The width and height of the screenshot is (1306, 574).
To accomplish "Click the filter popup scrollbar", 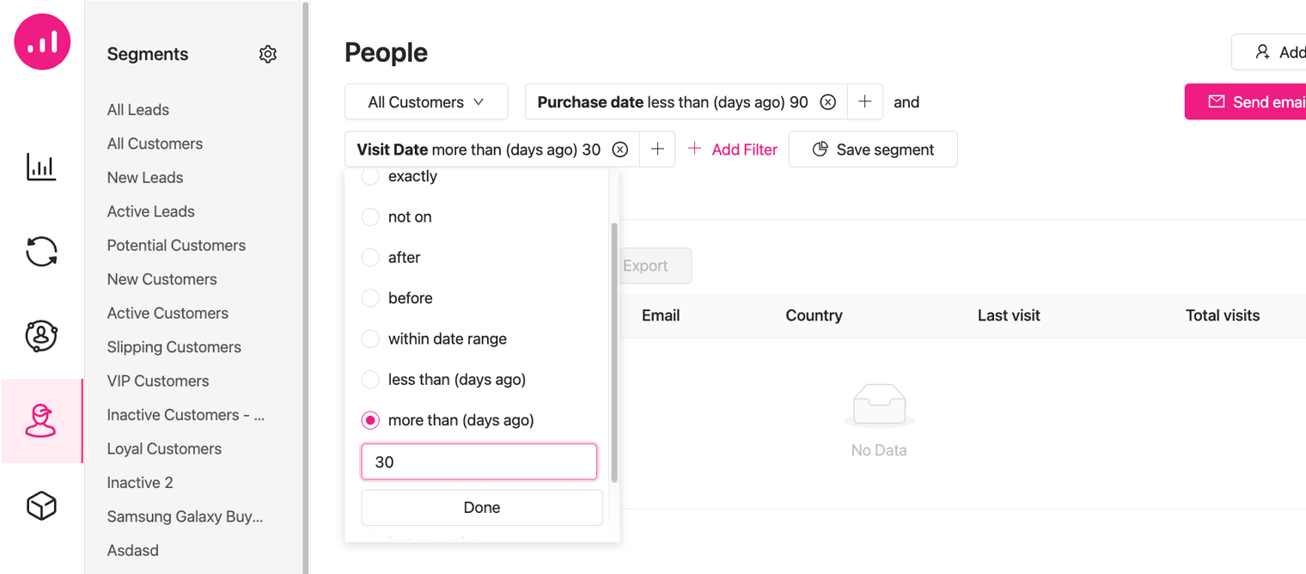I will [613, 352].
